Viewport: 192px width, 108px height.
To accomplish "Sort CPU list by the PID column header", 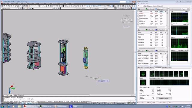I will click(151, 12).
